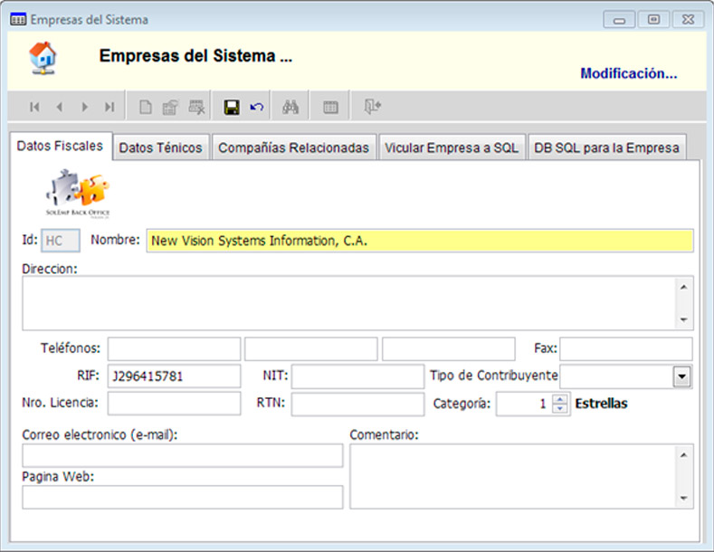Go to next record arrow
714x552 pixels.
coord(84,107)
